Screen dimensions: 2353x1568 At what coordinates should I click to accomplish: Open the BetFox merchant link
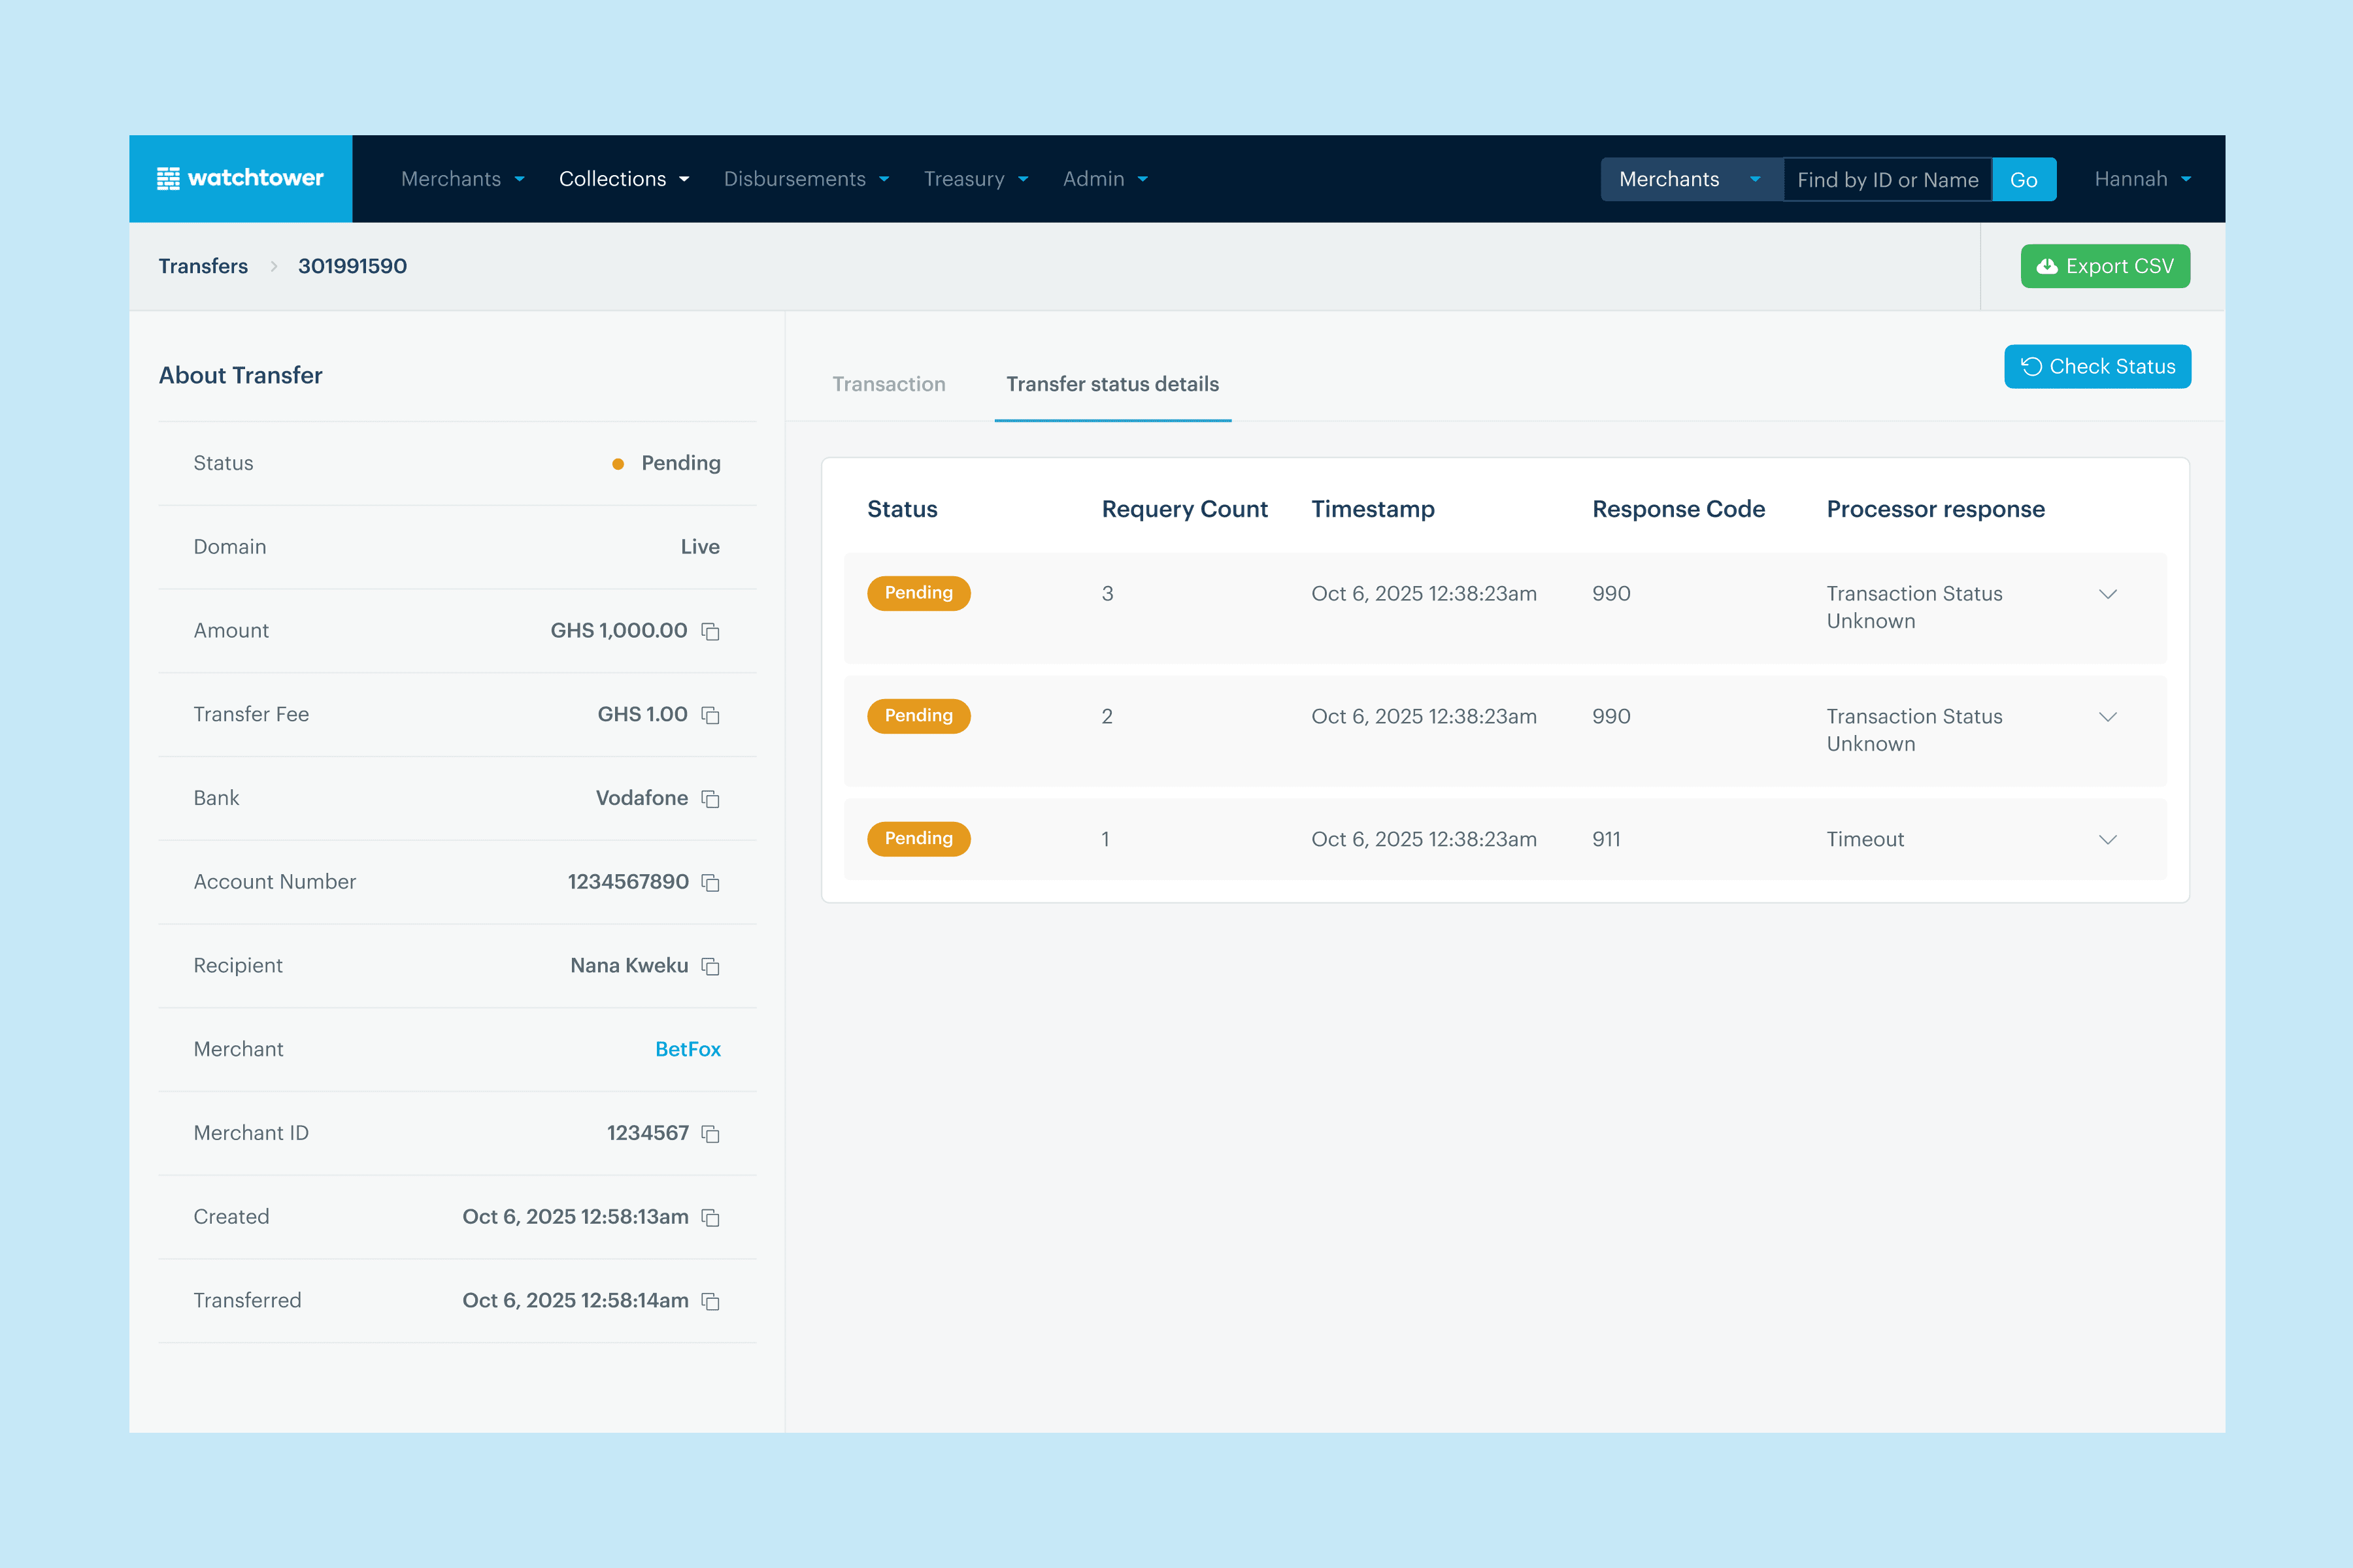coord(688,1049)
